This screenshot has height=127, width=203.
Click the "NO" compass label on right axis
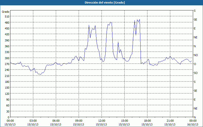[x=196, y=55]
